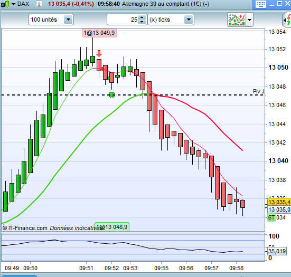Image resolution: width=291 pixels, height=277 pixels.
Task: Click the Piv J pivot line label
Action: [258, 91]
